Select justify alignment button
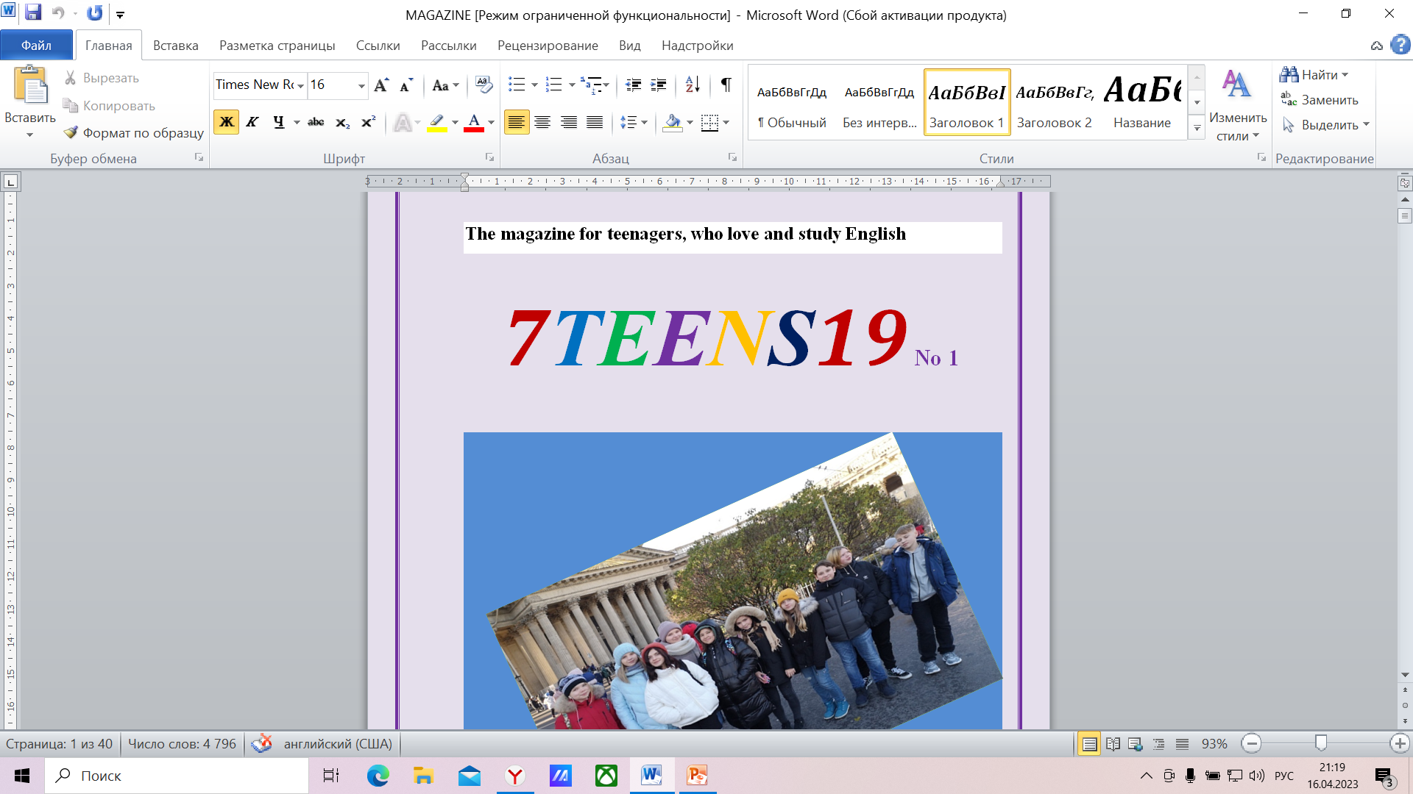Viewport: 1413px width, 794px height. pyautogui.click(x=595, y=122)
